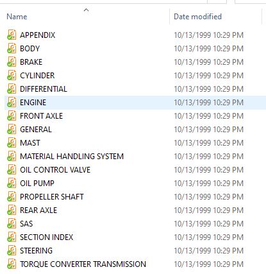This screenshot has width=266, height=274.
Task: Click the file icon next to FRONT AXLE
Action: click(12, 116)
